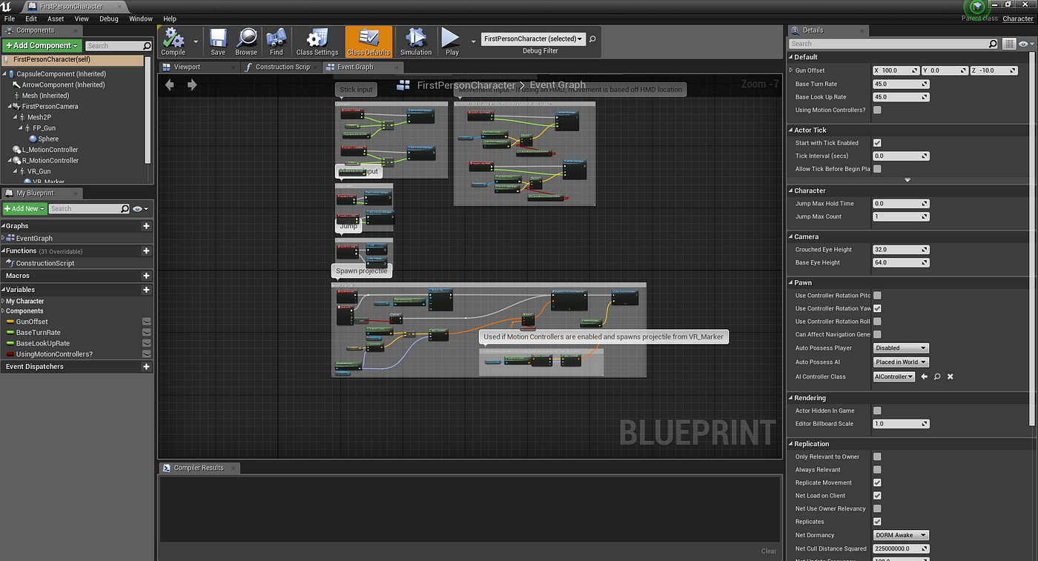Add a new Macro with plus
Screen dimensions: 1038x561
pyautogui.click(x=146, y=276)
